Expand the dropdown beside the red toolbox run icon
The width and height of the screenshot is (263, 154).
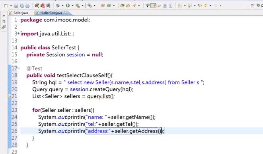coord(82,6)
